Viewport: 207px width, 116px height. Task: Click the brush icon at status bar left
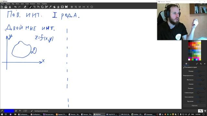pos(2,111)
